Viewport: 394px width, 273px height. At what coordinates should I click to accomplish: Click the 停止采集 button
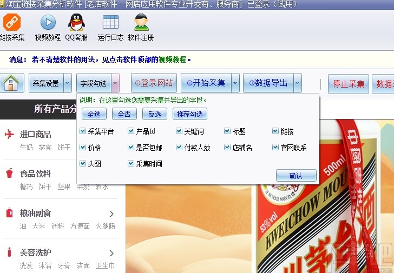(x=349, y=84)
